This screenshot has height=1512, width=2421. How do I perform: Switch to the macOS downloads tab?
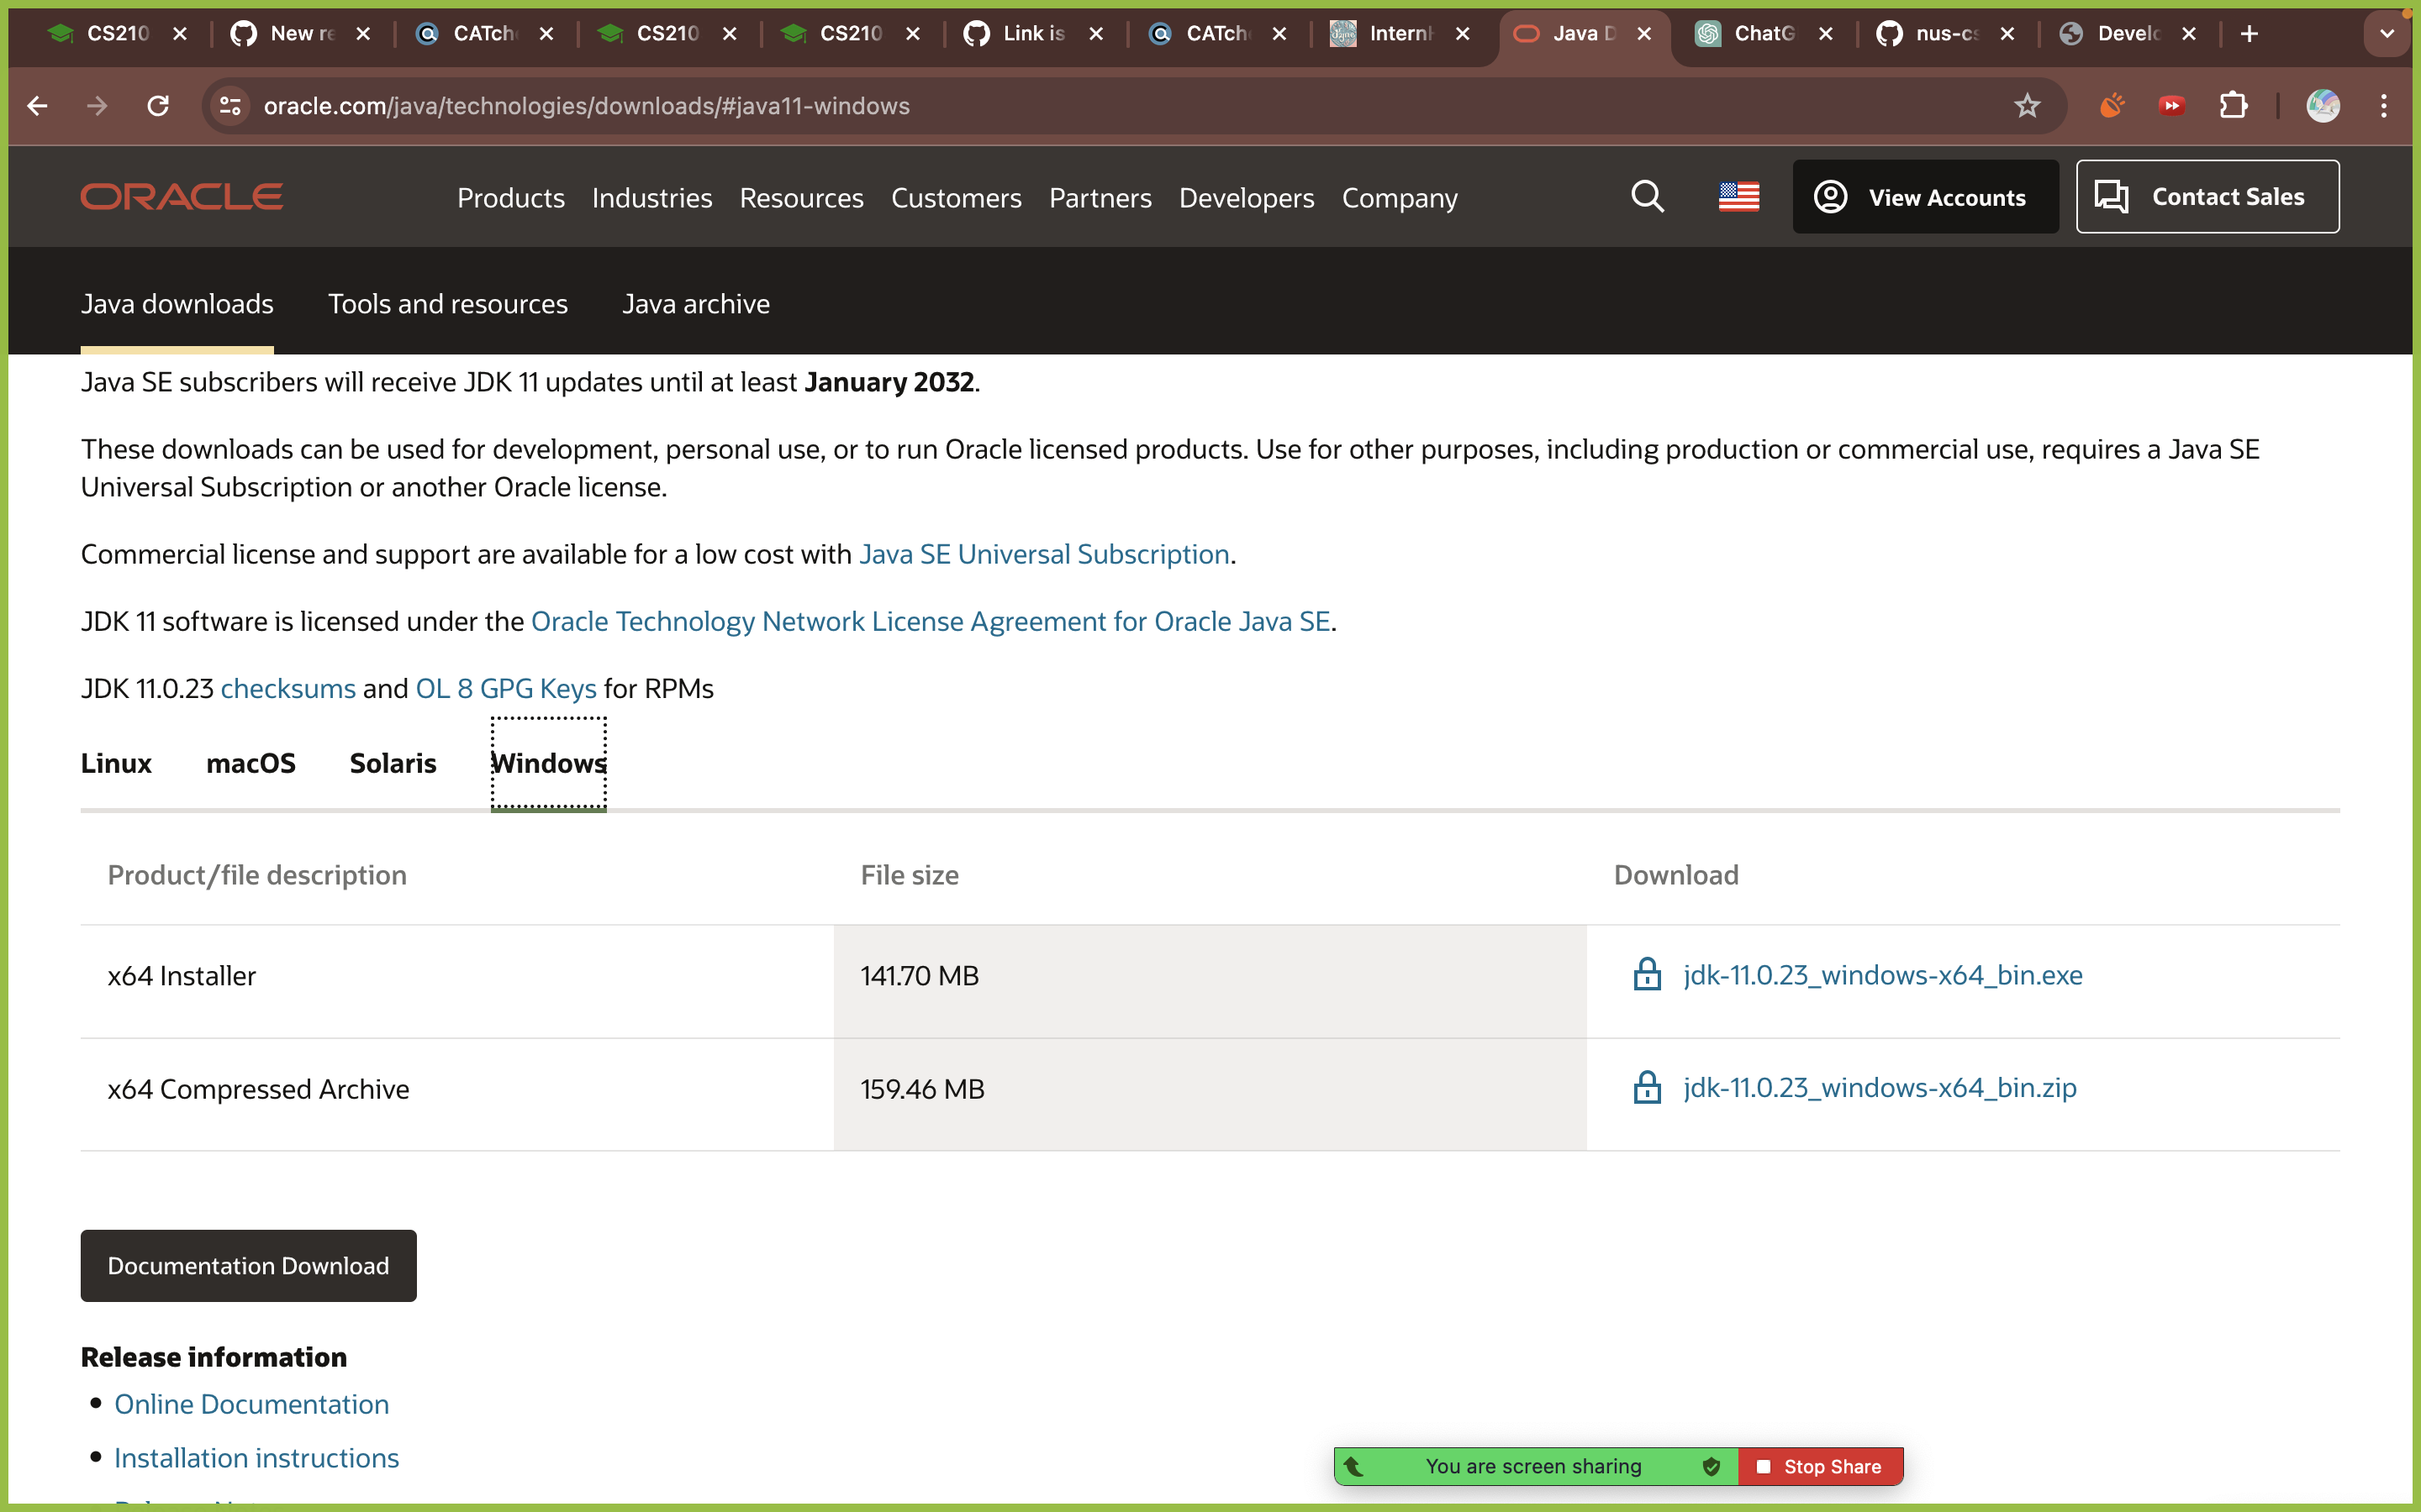click(251, 763)
